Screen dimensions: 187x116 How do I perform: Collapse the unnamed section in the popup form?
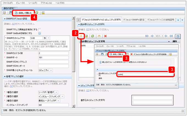[x=97, y=70]
